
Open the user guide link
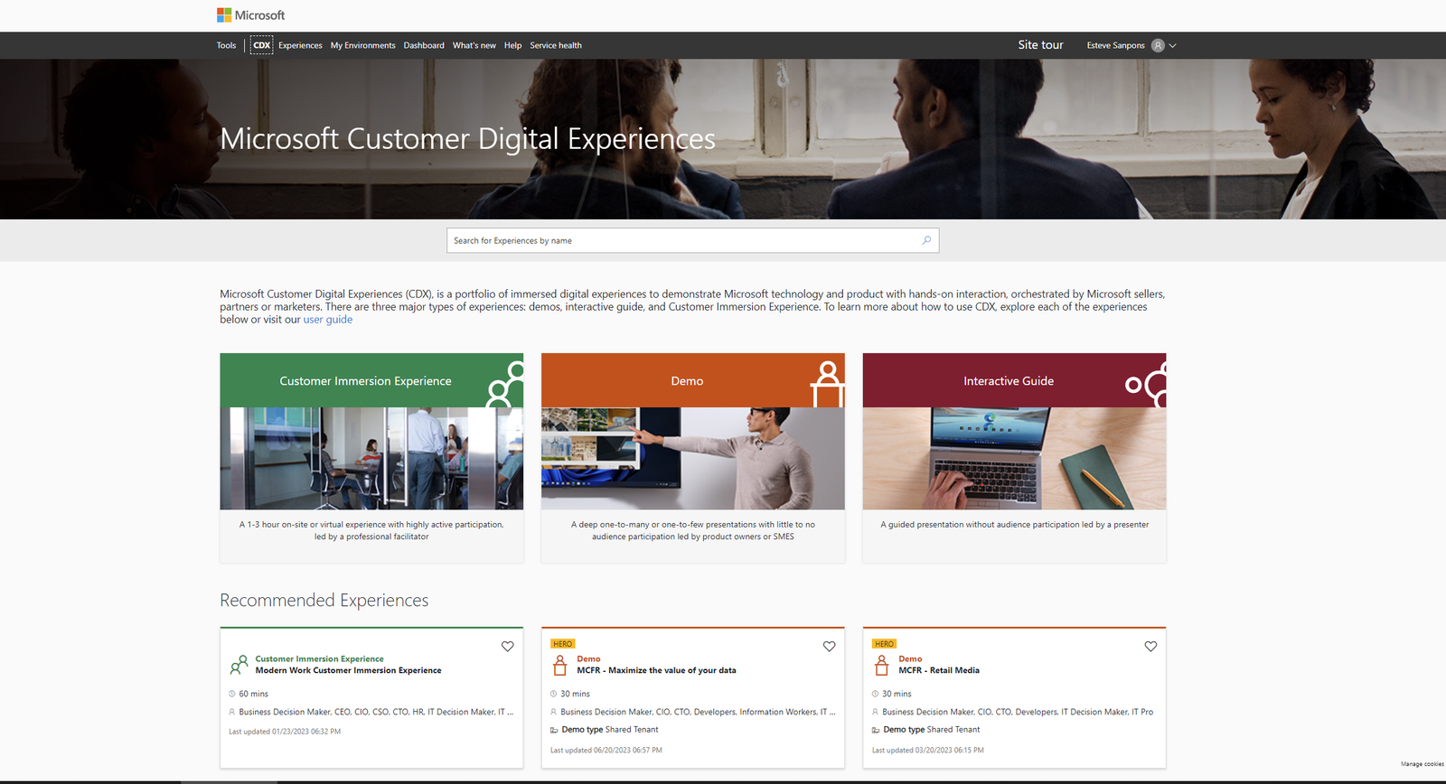tap(328, 320)
